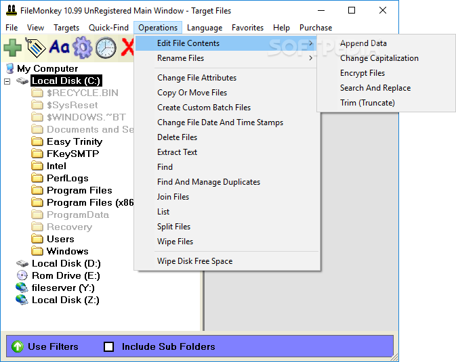
Task: Open the Targets menu
Action: [66, 28]
